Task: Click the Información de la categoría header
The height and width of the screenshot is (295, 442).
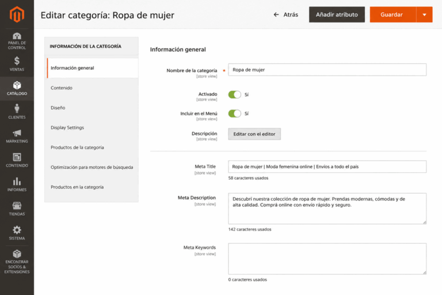Action: (x=85, y=46)
